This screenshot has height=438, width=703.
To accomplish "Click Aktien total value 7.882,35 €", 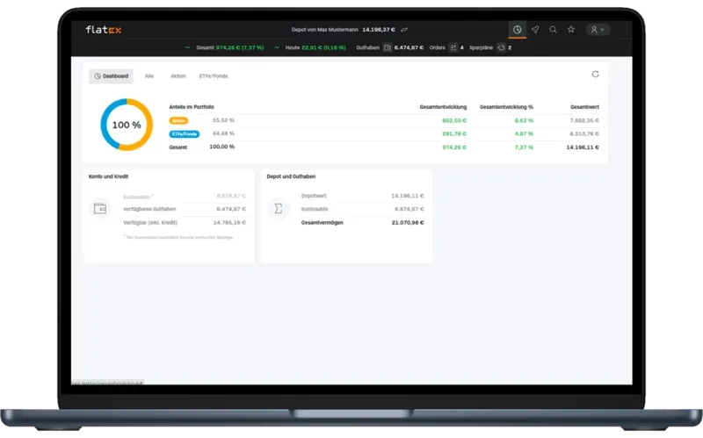I will pos(584,120).
